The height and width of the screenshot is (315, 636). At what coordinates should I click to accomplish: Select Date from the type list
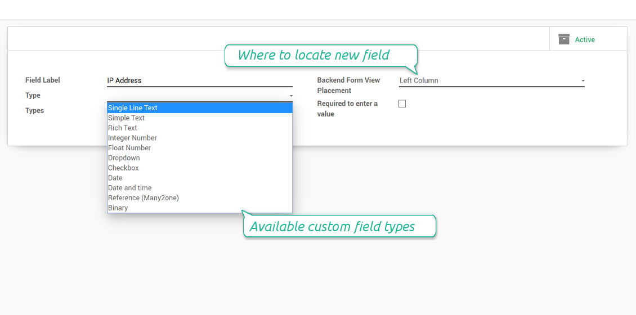200,178
